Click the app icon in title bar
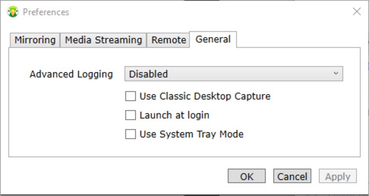Viewport: 369px width, 196px height. [13, 12]
